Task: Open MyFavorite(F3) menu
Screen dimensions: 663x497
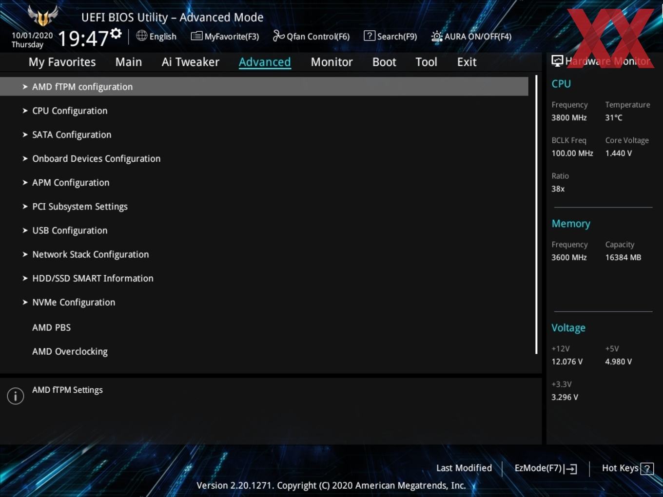Action: [225, 36]
